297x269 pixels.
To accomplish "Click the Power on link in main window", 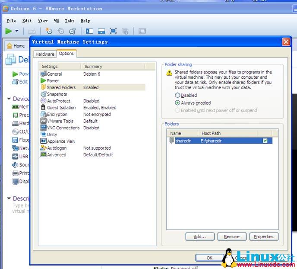I will tap(21, 74).
